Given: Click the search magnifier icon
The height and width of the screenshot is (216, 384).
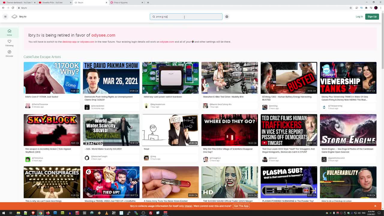Looking at the screenshot, I should (x=154, y=17).
